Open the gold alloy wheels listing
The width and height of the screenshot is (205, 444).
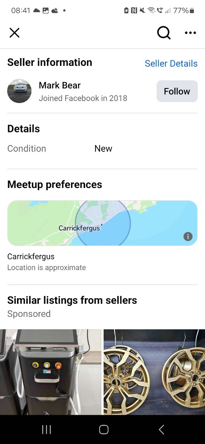click(x=154, y=372)
